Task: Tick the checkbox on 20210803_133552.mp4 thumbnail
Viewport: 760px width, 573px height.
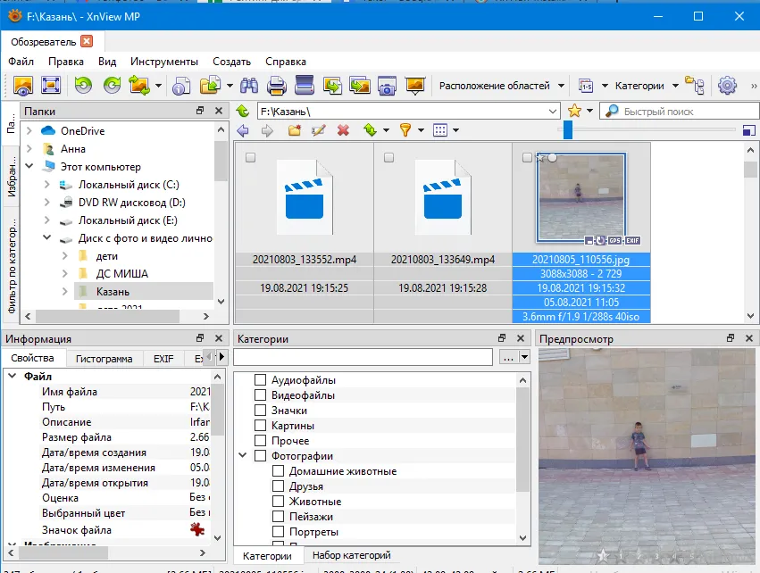Action: pos(251,157)
